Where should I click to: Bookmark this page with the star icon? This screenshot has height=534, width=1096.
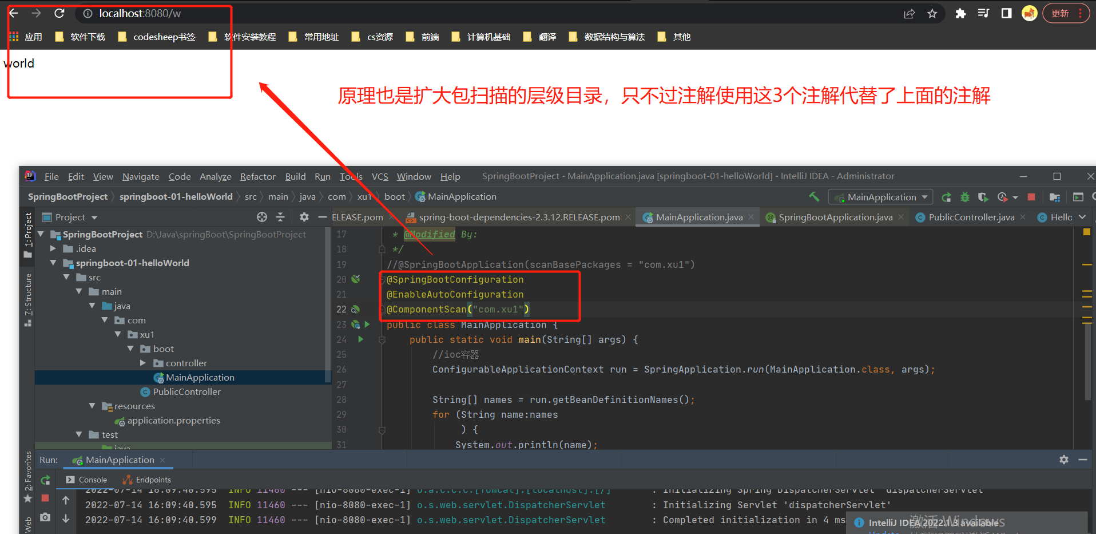pos(932,13)
